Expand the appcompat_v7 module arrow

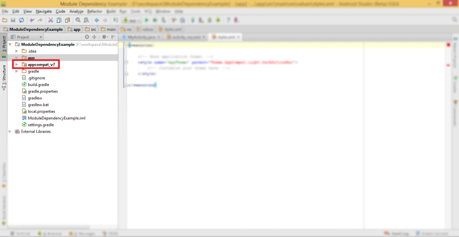tap(17, 64)
